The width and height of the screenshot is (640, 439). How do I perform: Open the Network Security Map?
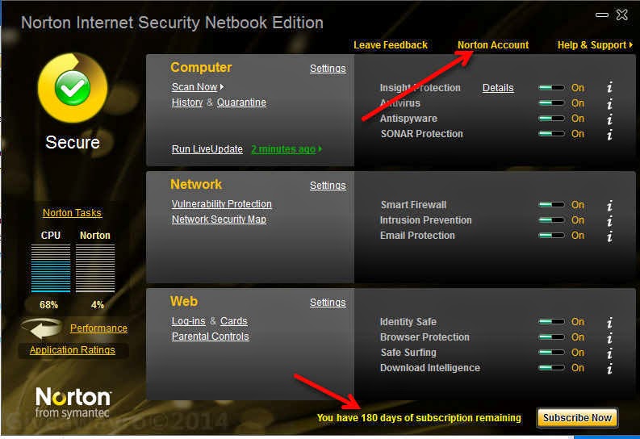click(x=219, y=219)
